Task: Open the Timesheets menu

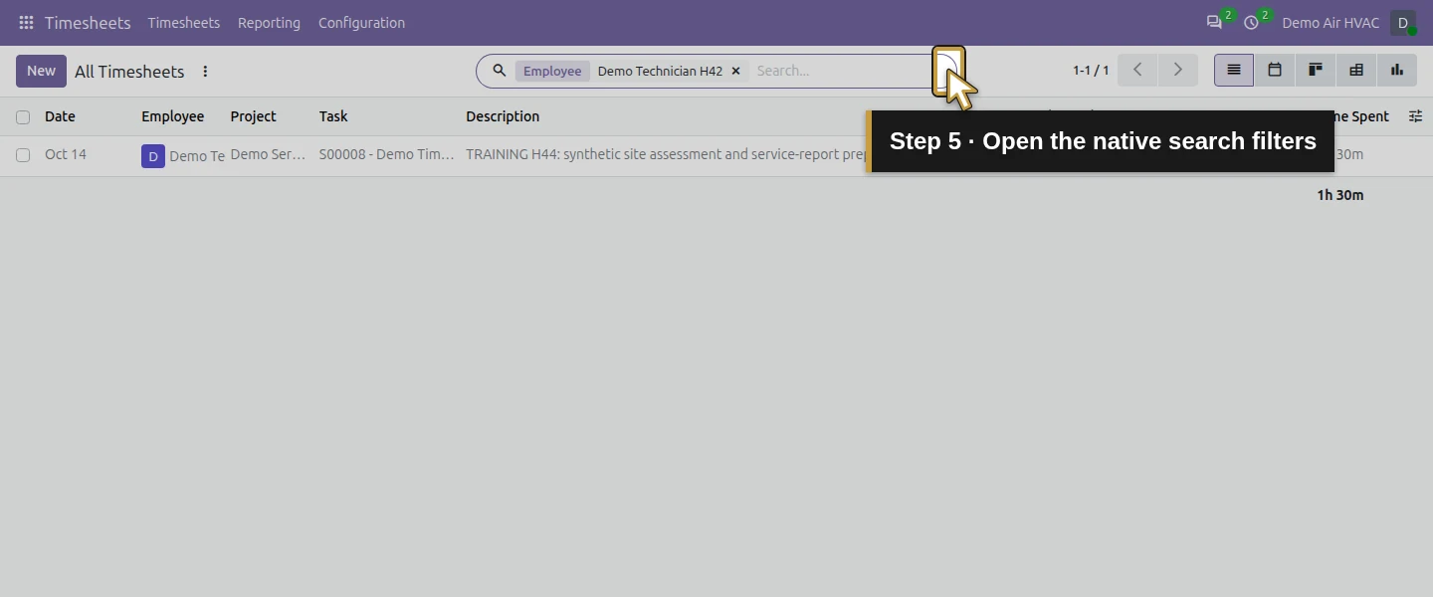Action: point(184,23)
